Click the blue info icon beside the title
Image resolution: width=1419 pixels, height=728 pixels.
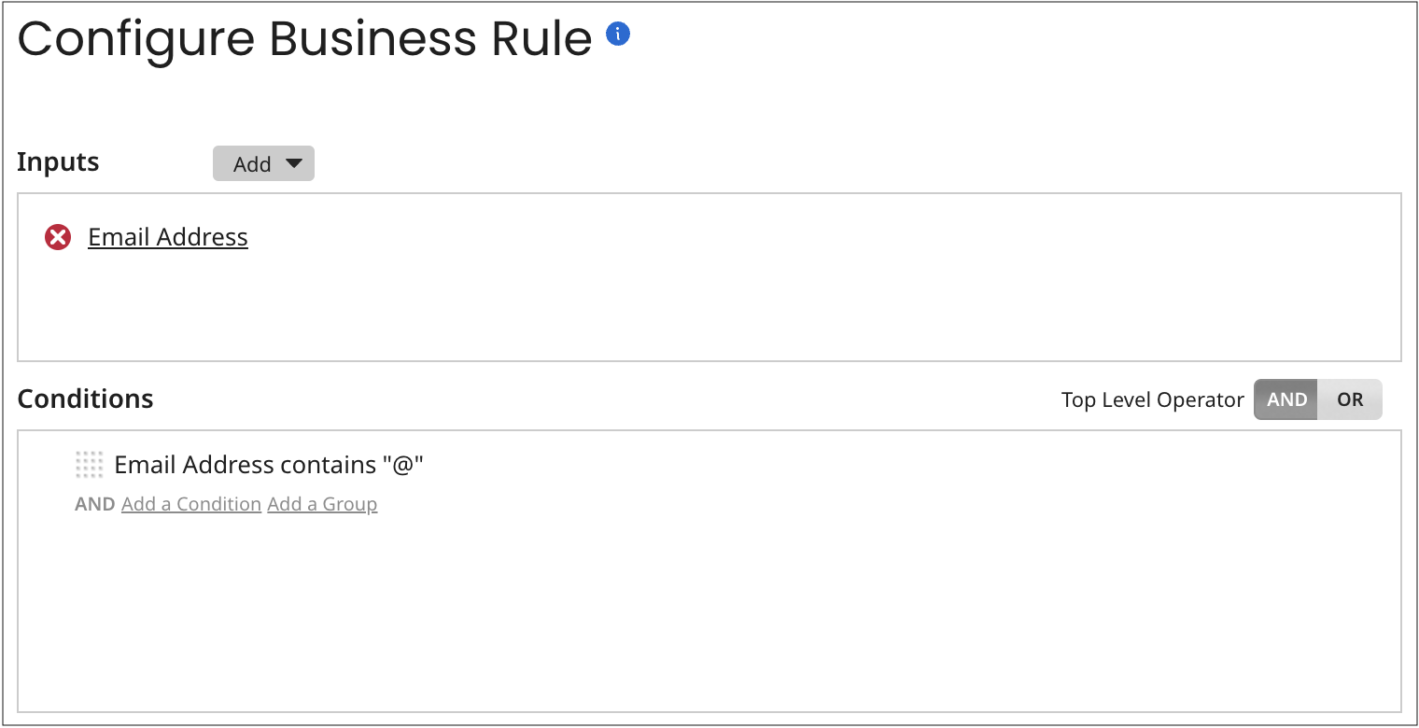pos(618,35)
